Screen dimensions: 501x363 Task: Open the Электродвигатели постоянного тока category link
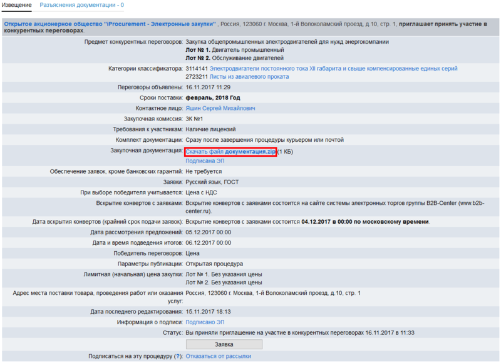pyautogui.click(x=333, y=68)
